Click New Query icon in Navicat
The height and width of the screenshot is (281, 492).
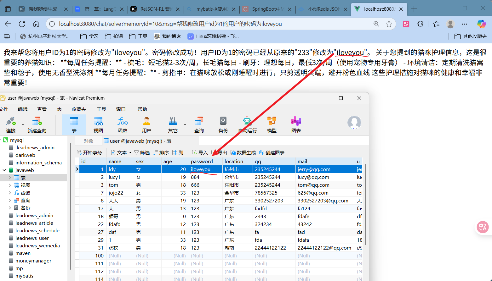click(x=37, y=125)
